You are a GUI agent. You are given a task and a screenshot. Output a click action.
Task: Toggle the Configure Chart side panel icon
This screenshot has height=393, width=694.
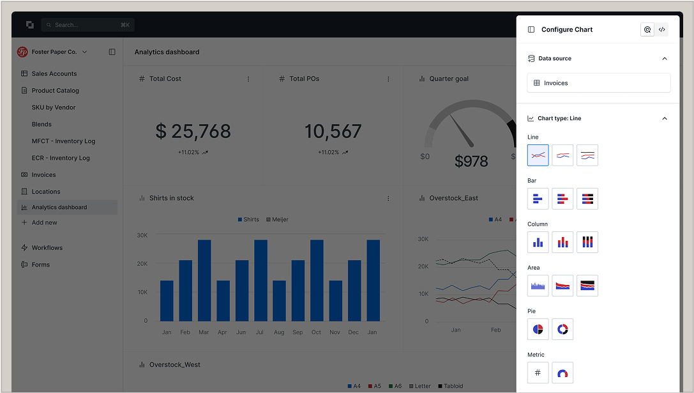(x=531, y=29)
